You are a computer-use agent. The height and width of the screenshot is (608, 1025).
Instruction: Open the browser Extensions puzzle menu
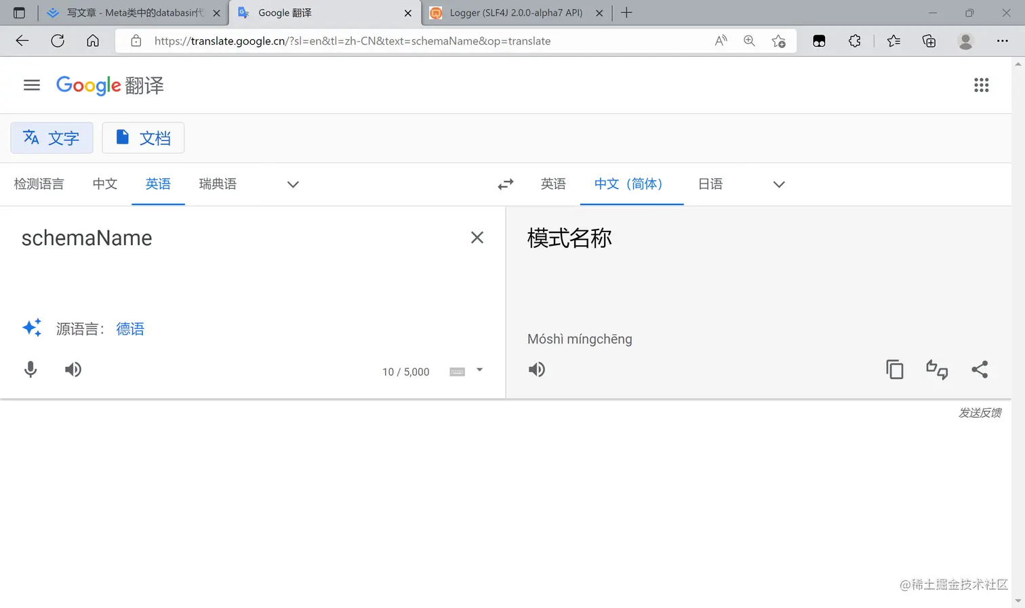pos(855,41)
